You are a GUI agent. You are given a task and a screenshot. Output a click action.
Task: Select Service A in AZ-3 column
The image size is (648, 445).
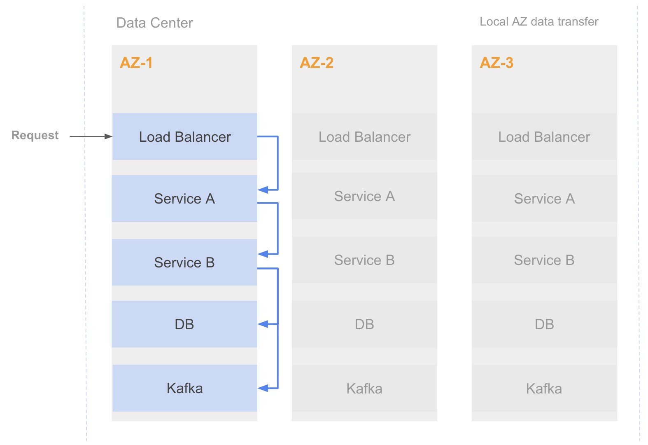tap(544, 198)
